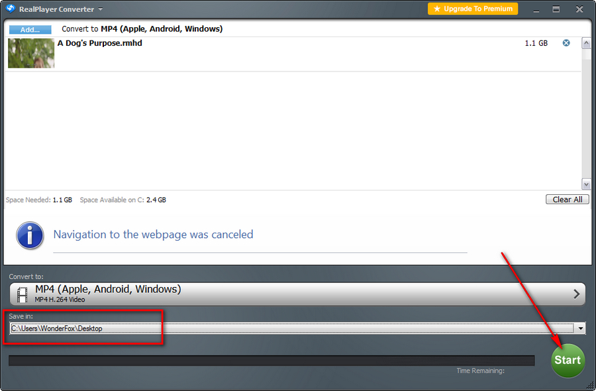The image size is (596, 391).
Task: Click the Space Needed 1.1 GB value
Action: pyautogui.click(x=62, y=199)
